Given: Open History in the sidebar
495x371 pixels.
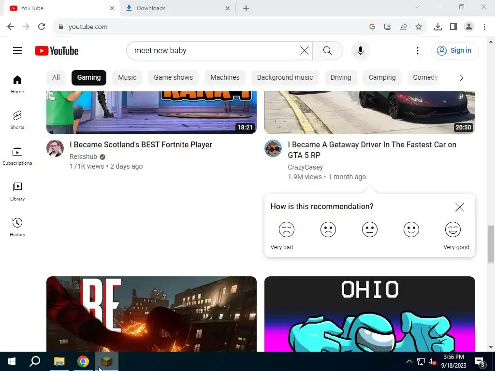Looking at the screenshot, I should [17, 227].
